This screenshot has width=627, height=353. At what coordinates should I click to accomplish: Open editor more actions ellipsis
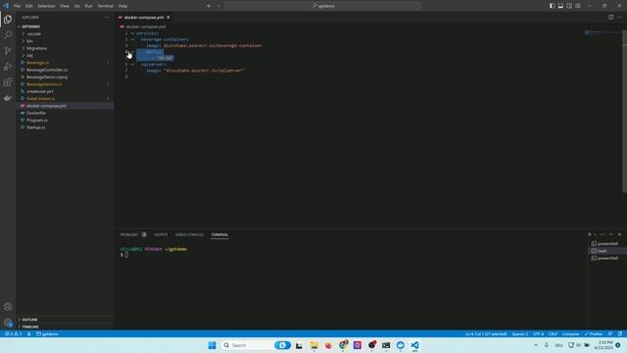click(x=619, y=18)
